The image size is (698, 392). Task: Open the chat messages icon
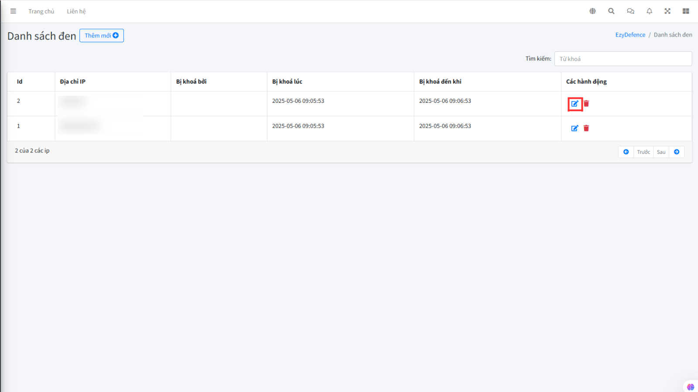coord(630,11)
